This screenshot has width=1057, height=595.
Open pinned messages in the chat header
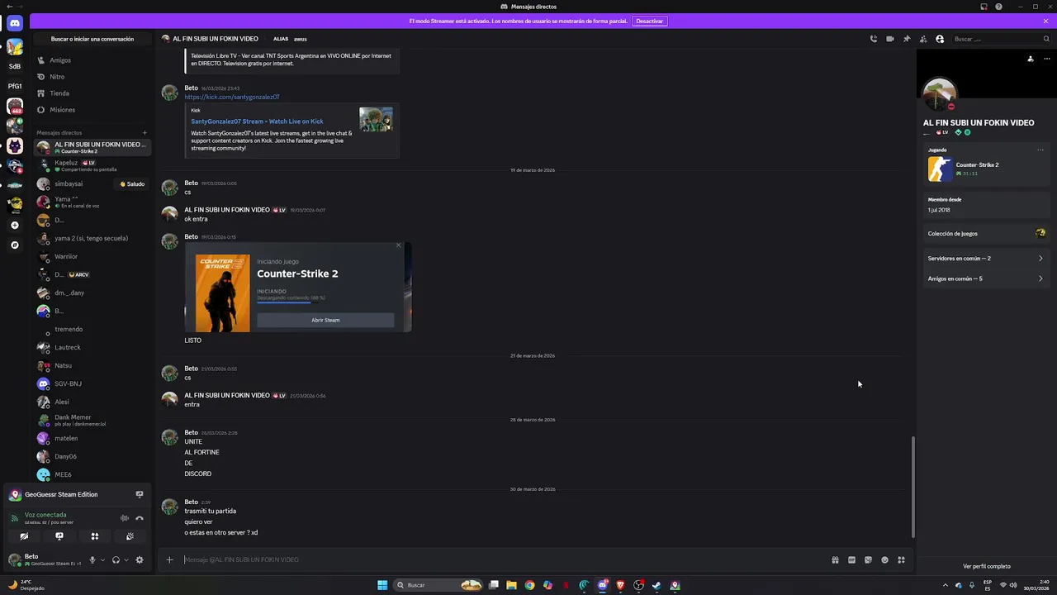907,39
